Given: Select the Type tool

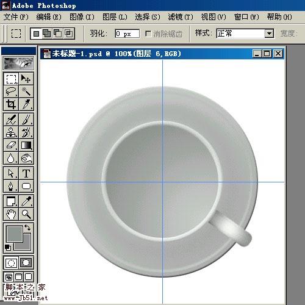Looking at the screenshot, I should (x=26, y=173).
